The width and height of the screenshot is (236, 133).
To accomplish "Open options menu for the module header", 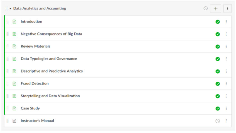I will 227,8.
